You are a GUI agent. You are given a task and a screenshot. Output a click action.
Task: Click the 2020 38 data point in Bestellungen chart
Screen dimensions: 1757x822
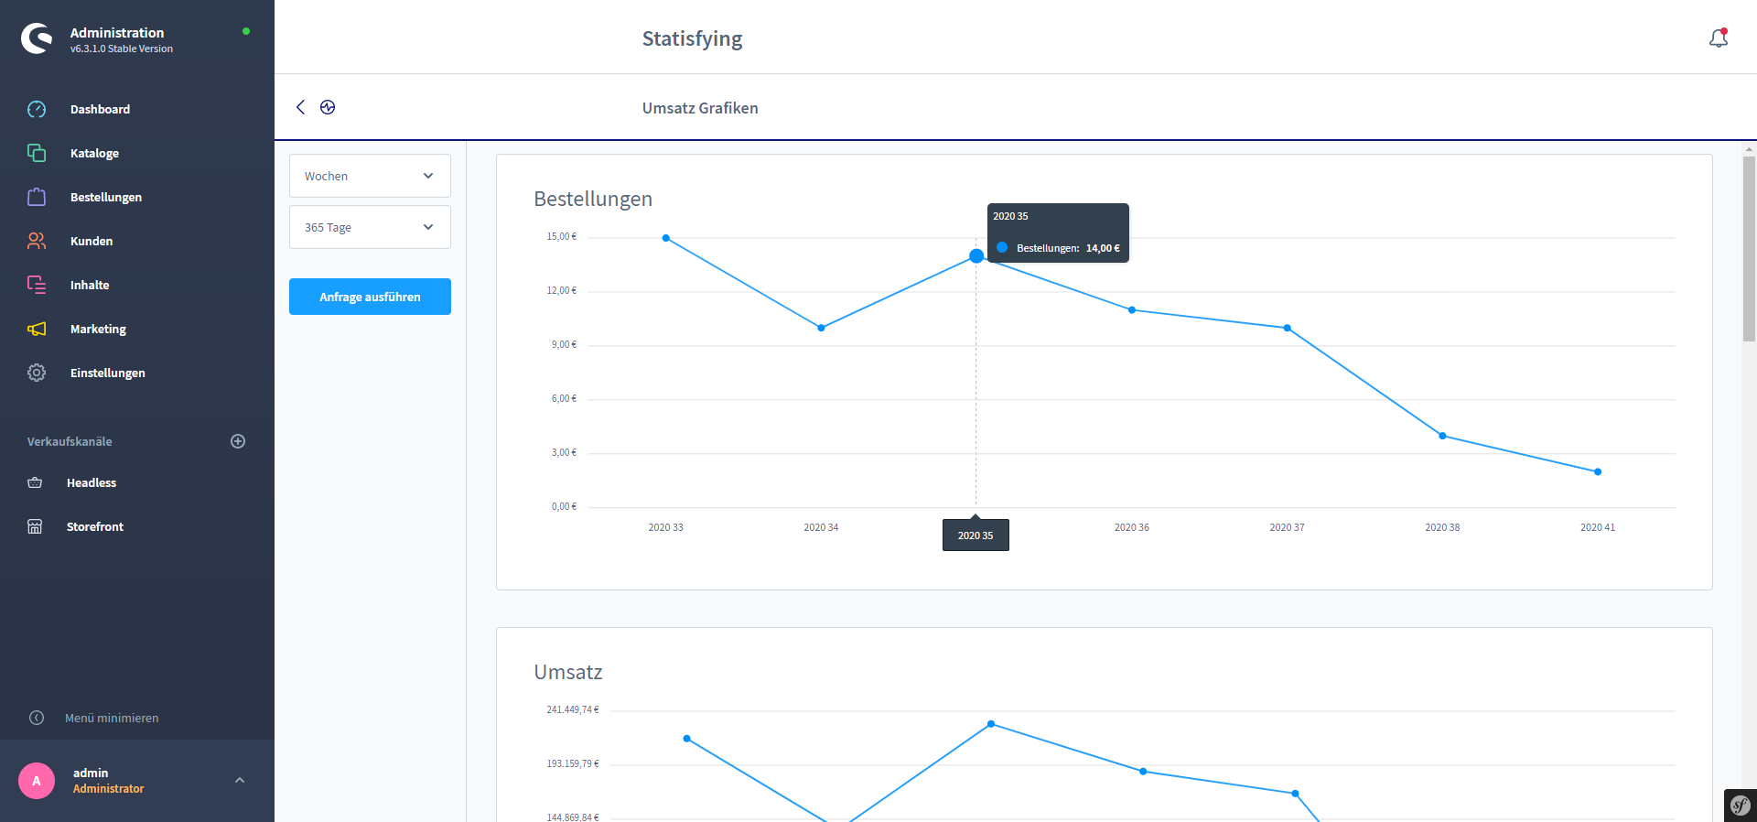click(x=1442, y=436)
